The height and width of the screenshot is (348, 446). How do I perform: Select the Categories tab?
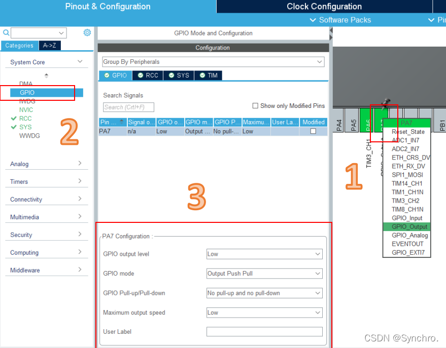click(19, 46)
